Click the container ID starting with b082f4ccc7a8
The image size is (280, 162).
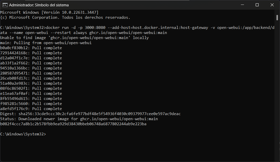pos(73,124)
